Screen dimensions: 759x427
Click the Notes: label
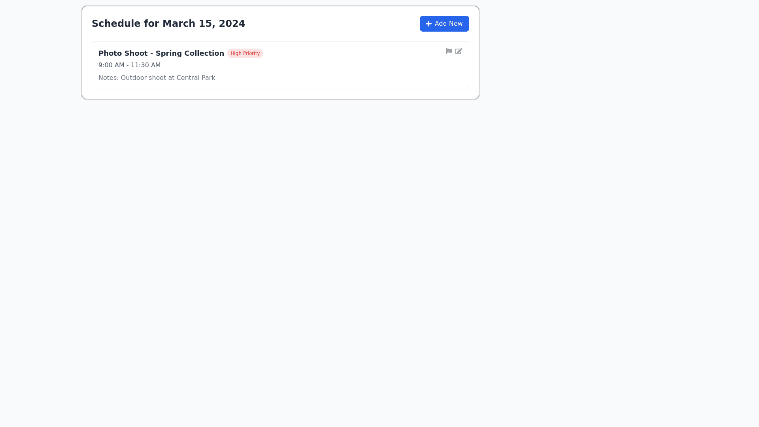[x=108, y=78]
